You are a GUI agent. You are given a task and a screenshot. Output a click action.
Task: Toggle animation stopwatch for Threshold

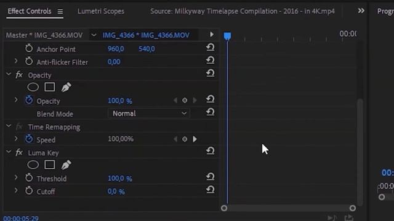pyautogui.click(x=29, y=177)
